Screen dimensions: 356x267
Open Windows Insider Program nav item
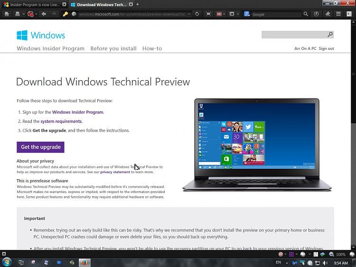pos(51,48)
